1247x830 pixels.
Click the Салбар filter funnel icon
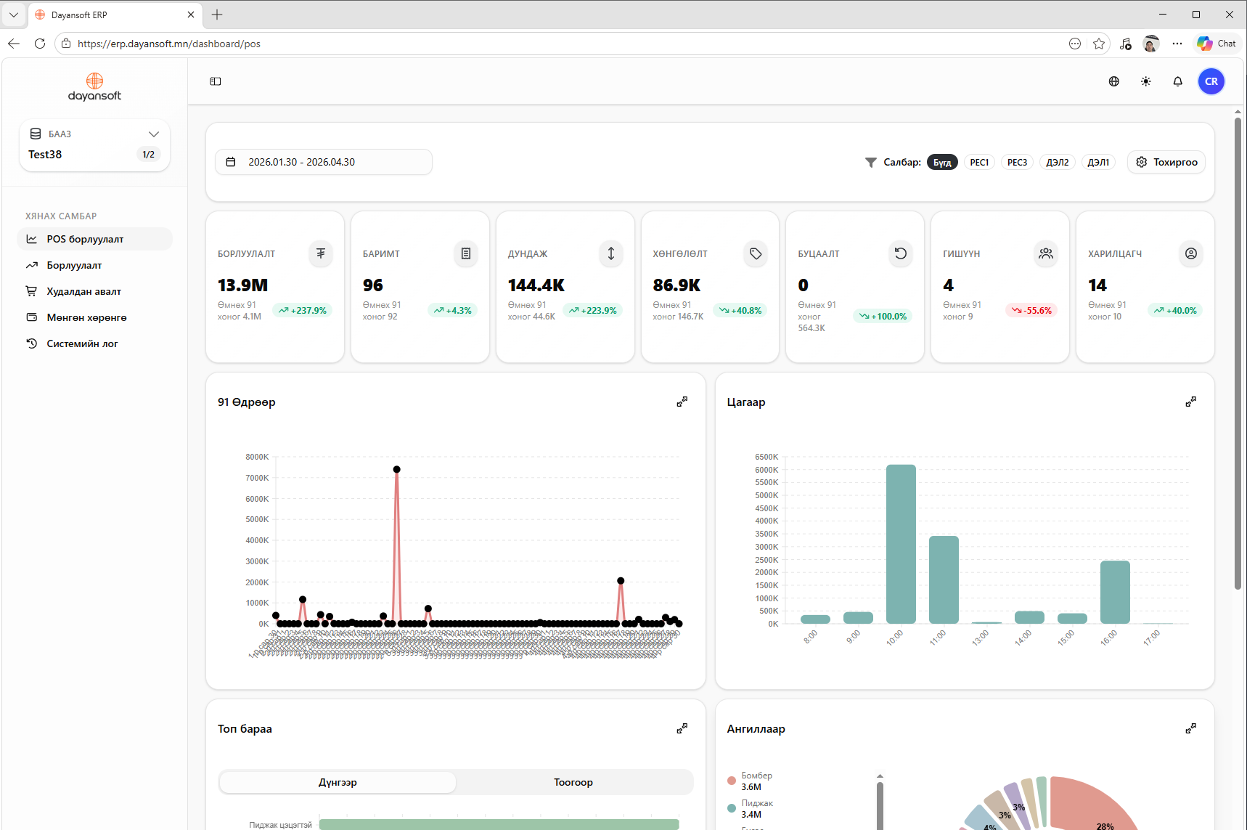(871, 162)
